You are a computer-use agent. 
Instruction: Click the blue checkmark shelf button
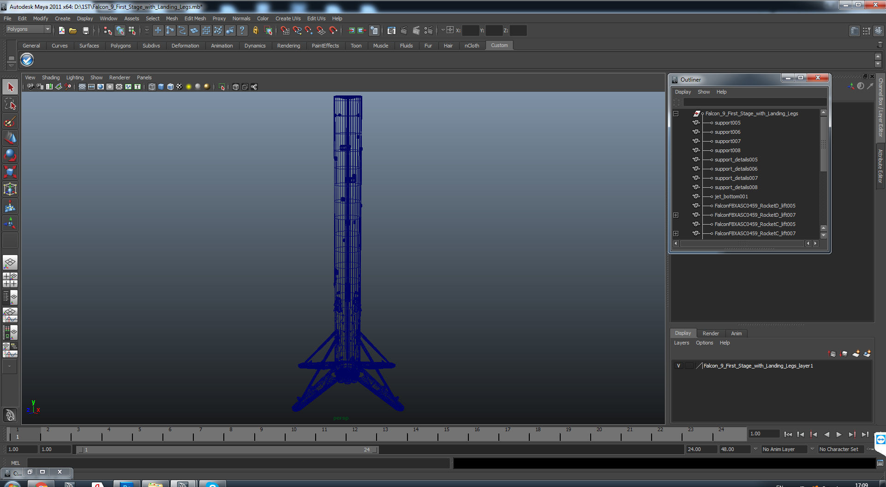pyautogui.click(x=27, y=59)
